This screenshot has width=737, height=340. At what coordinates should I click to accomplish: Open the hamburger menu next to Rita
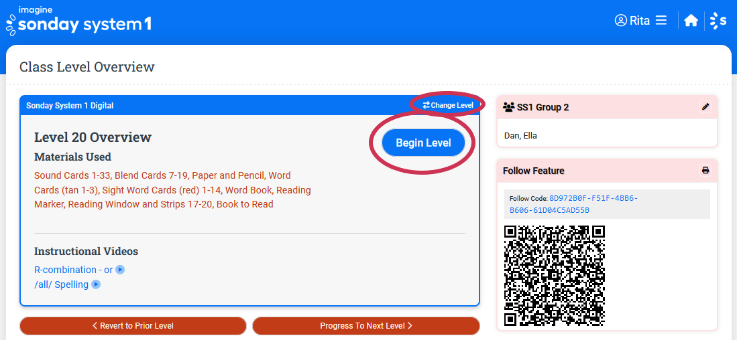coord(661,21)
